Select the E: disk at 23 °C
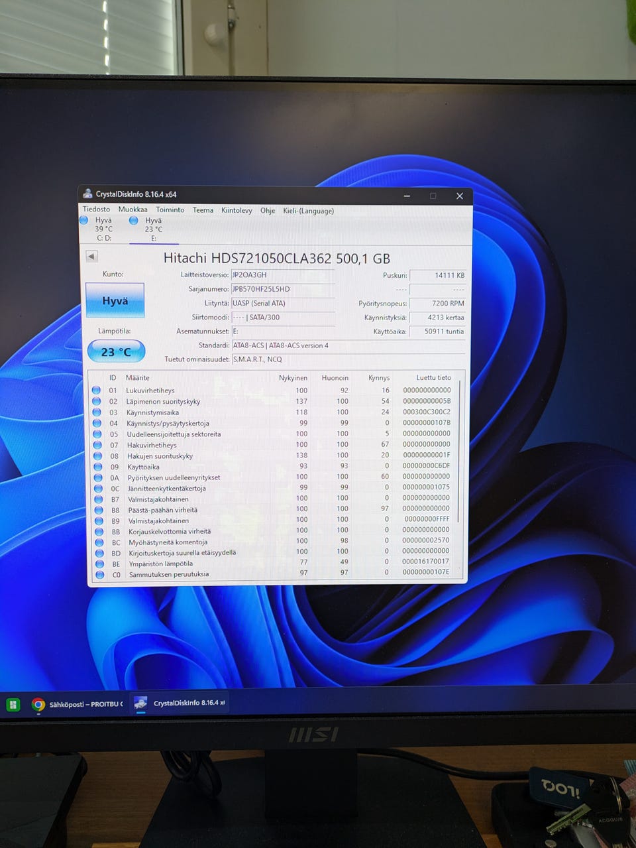Image resolution: width=636 pixels, height=848 pixels. pos(153,229)
